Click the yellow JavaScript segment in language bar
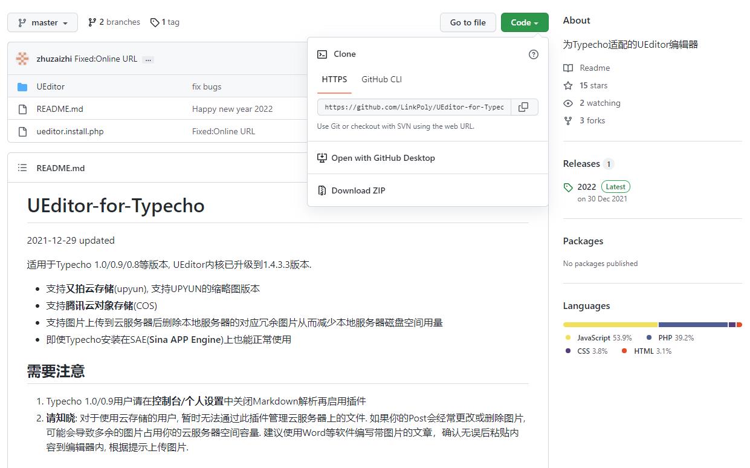Viewport: 750px width, 468px height. tap(610, 325)
